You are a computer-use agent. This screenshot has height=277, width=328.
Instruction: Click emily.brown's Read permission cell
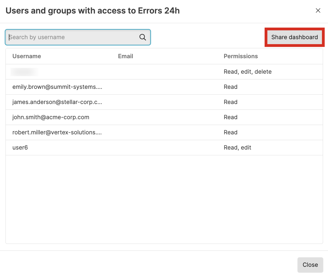tap(230, 87)
